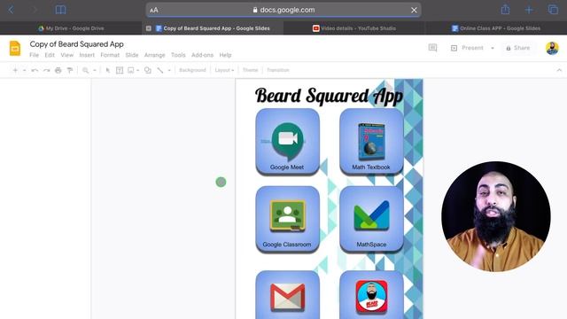Click the Transition button

coord(277,70)
